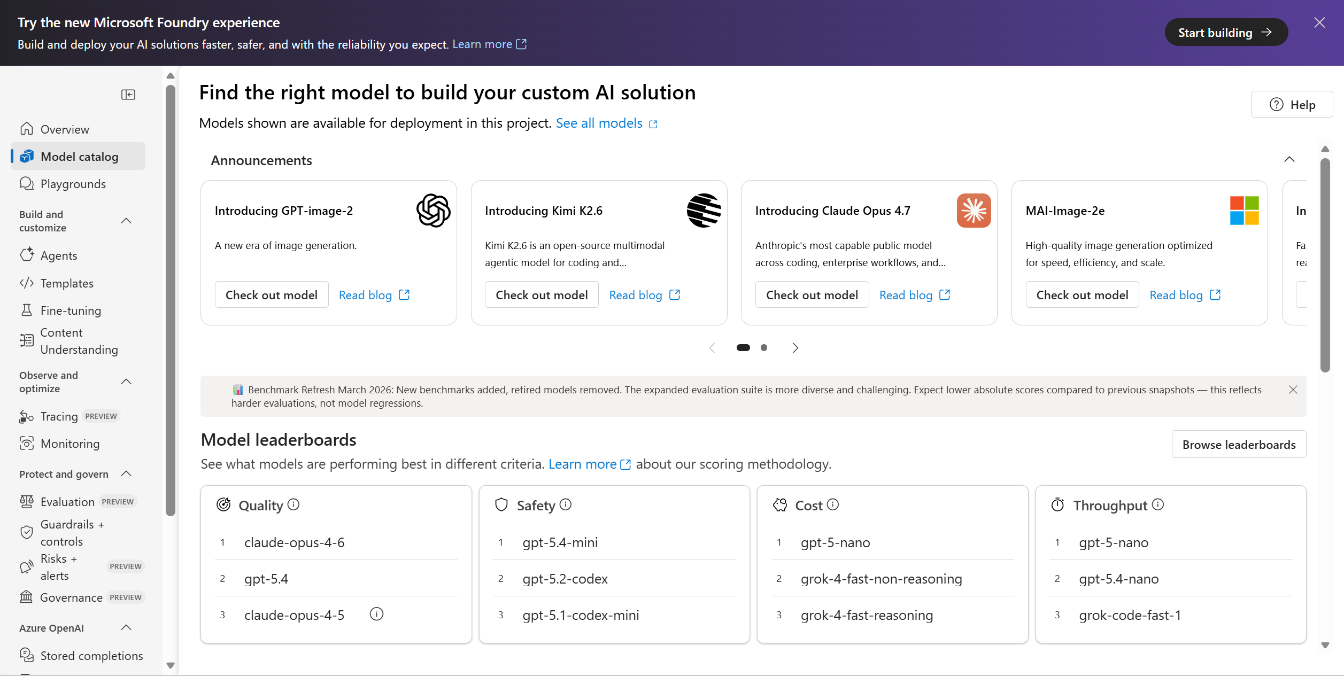Close the Foundry experience banner
The height and width of the screenshot is (676, 1344).
click(1319, 22)
